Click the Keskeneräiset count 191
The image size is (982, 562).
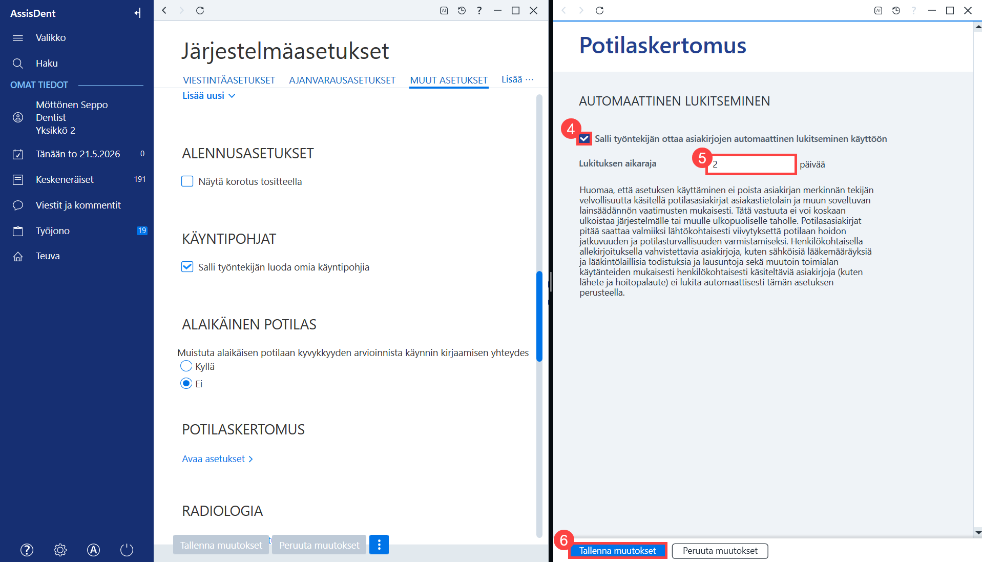(x=140, y=179)
